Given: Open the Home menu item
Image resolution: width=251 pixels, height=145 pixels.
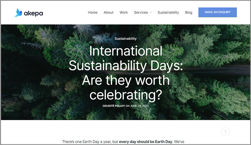Looking at the screenshot, I should click(93, 12).
